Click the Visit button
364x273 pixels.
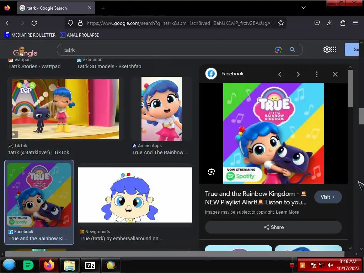tap(328, 197)
